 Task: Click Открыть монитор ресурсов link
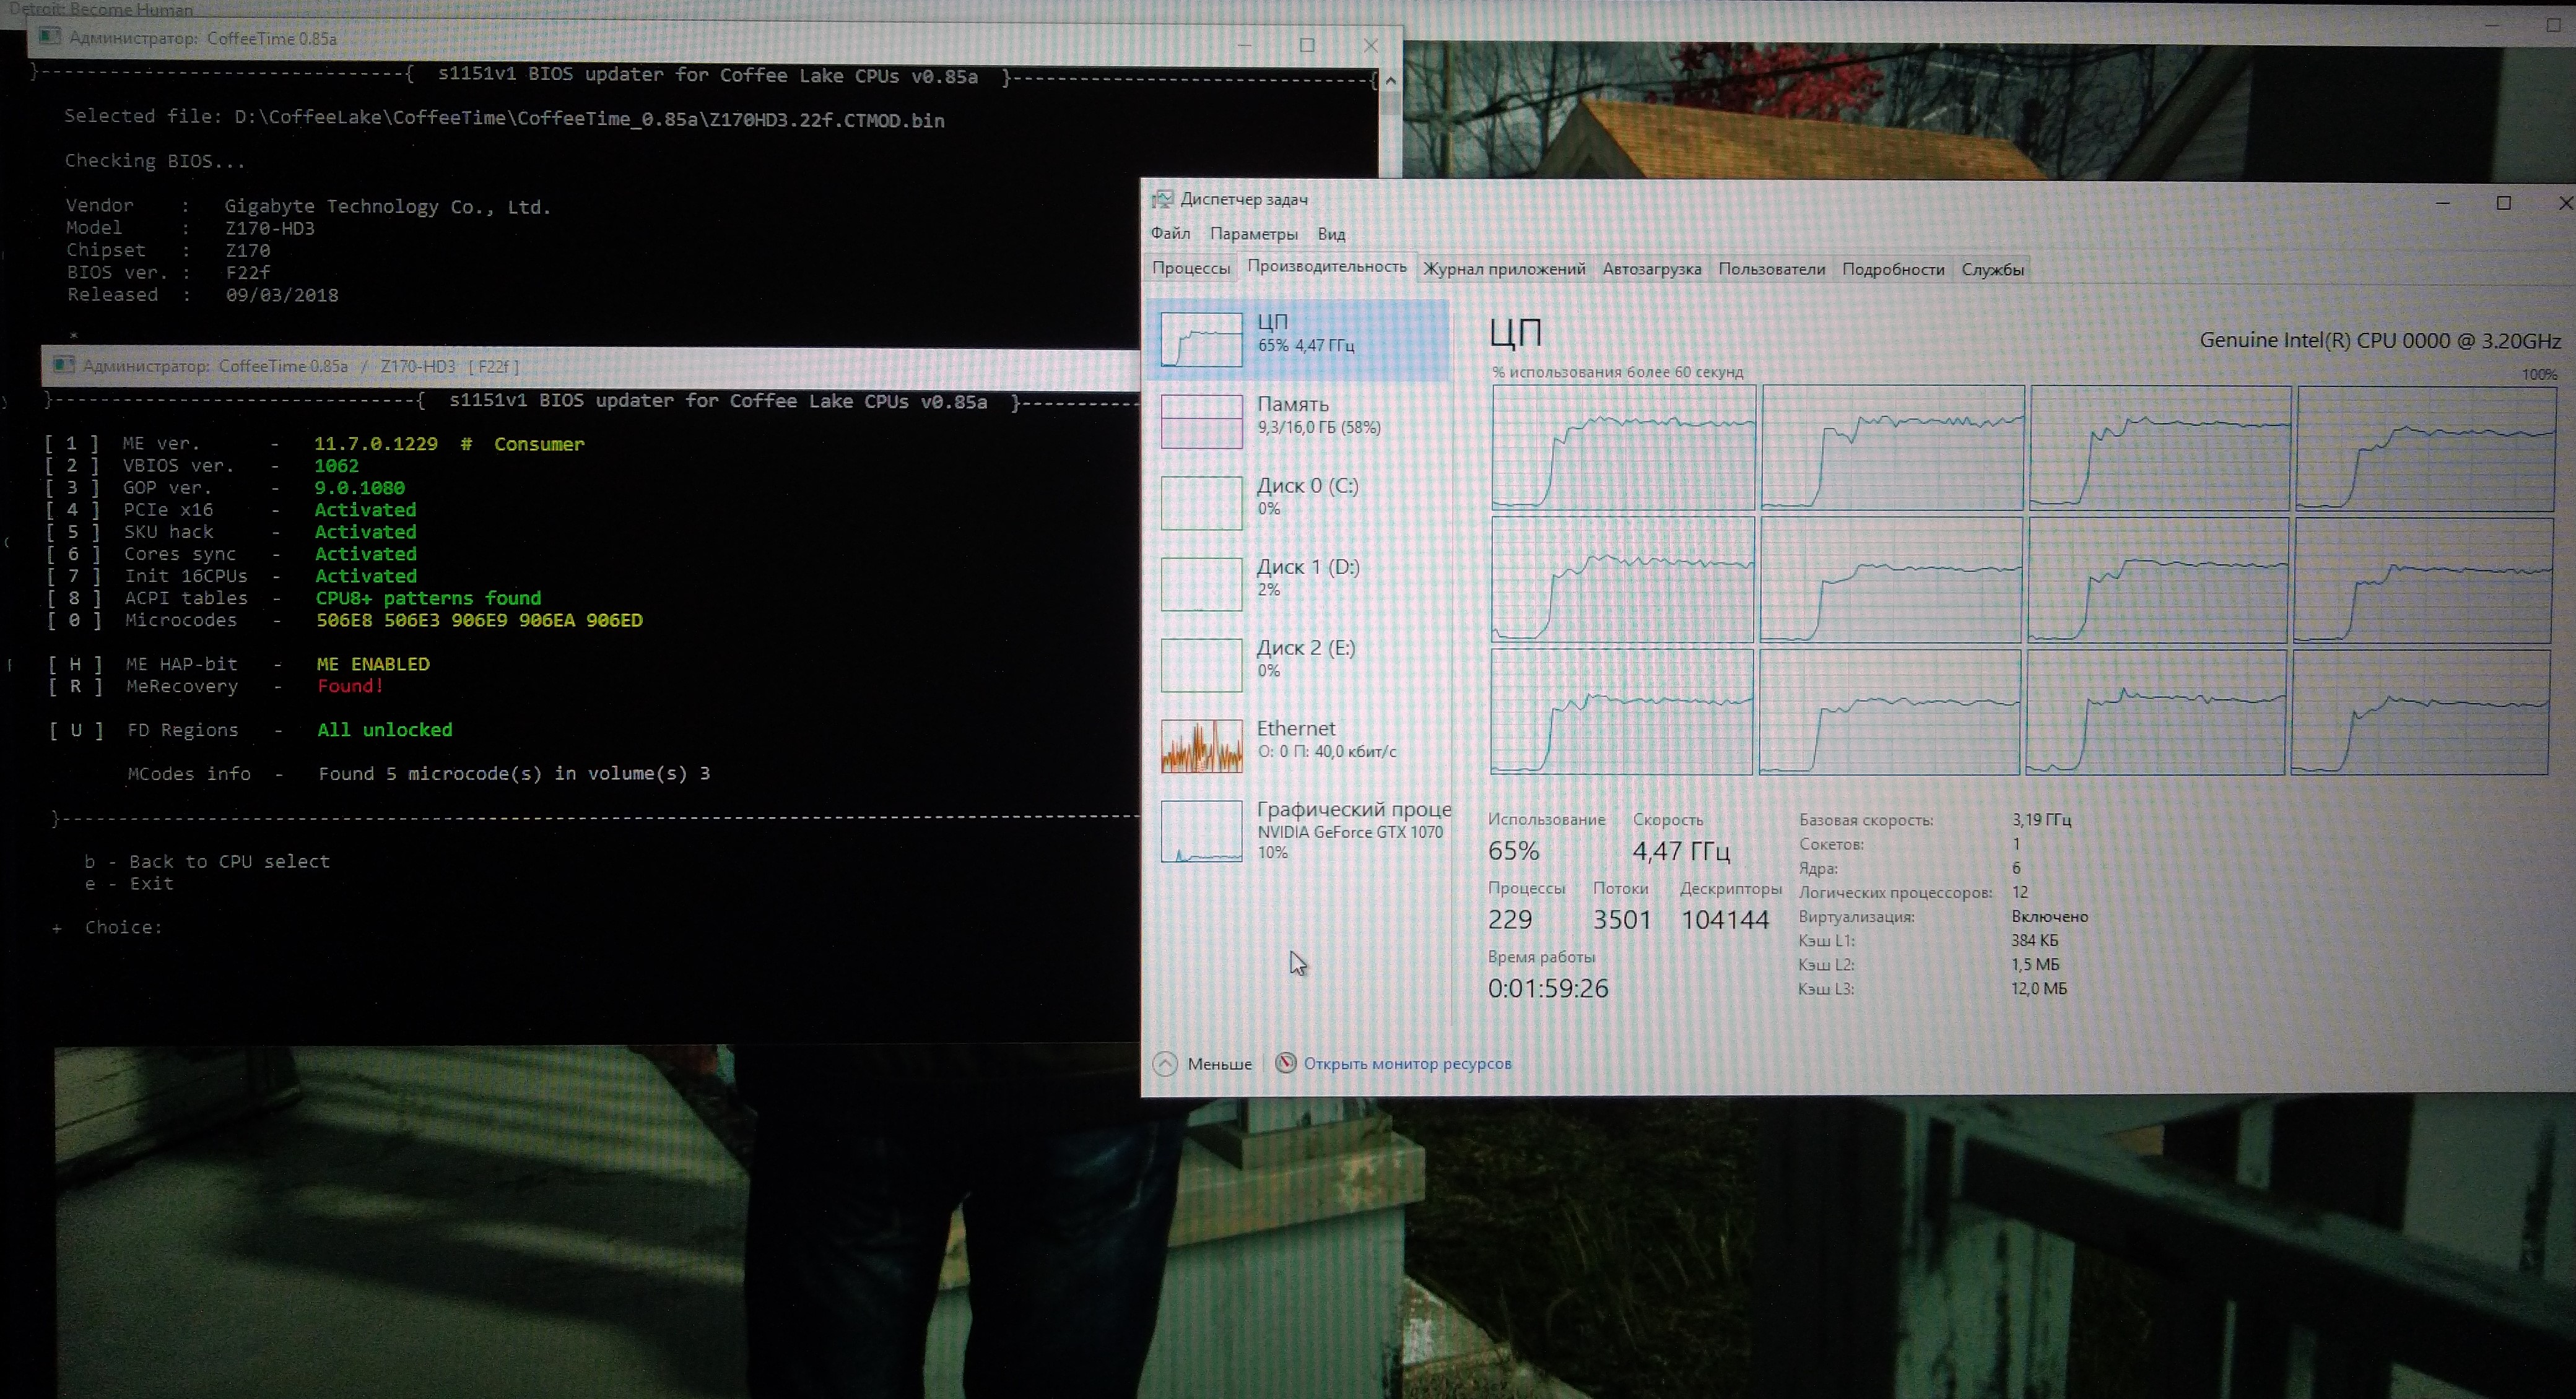pos(1407,1064)
